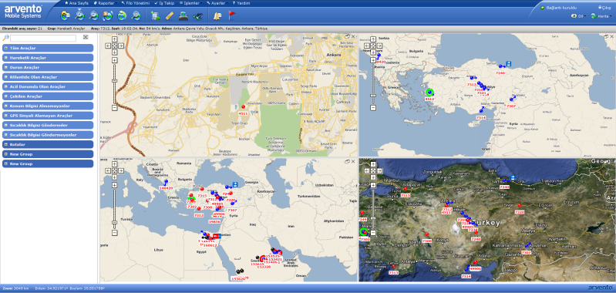Expand the Tüm Araçlar group

click(x=48, y=48)
